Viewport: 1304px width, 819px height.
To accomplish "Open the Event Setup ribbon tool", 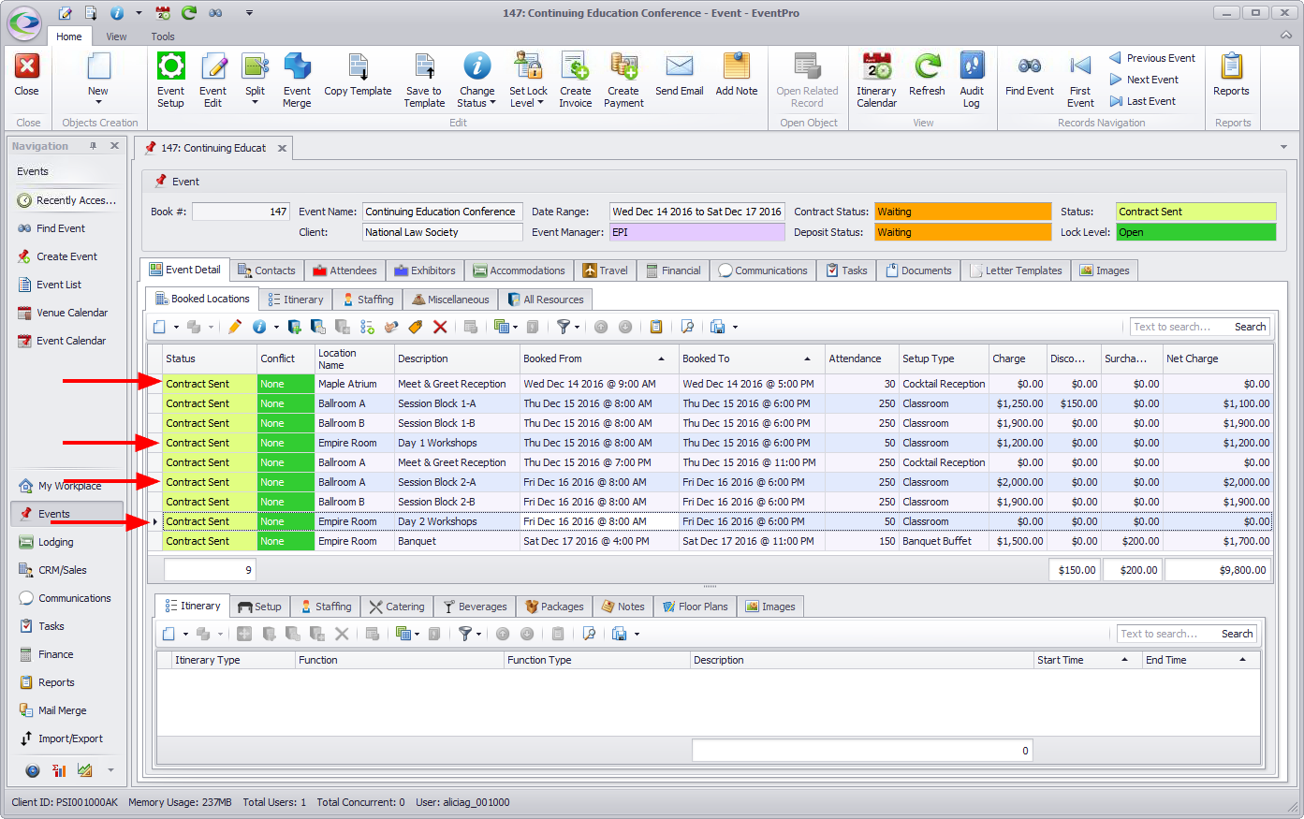I will (170, 79).
